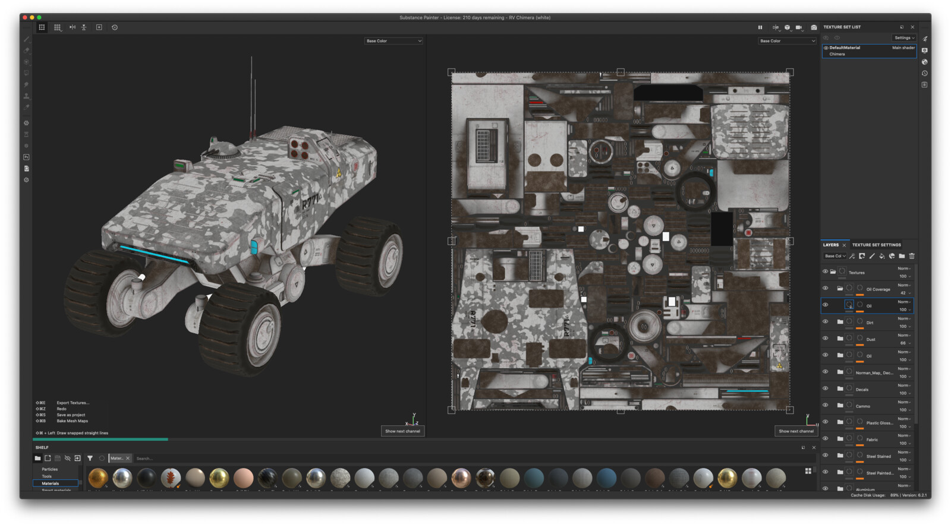Open the Layers channel Base Col dropdown
This screenshot has height=525, width=951.
coord(835,256)
